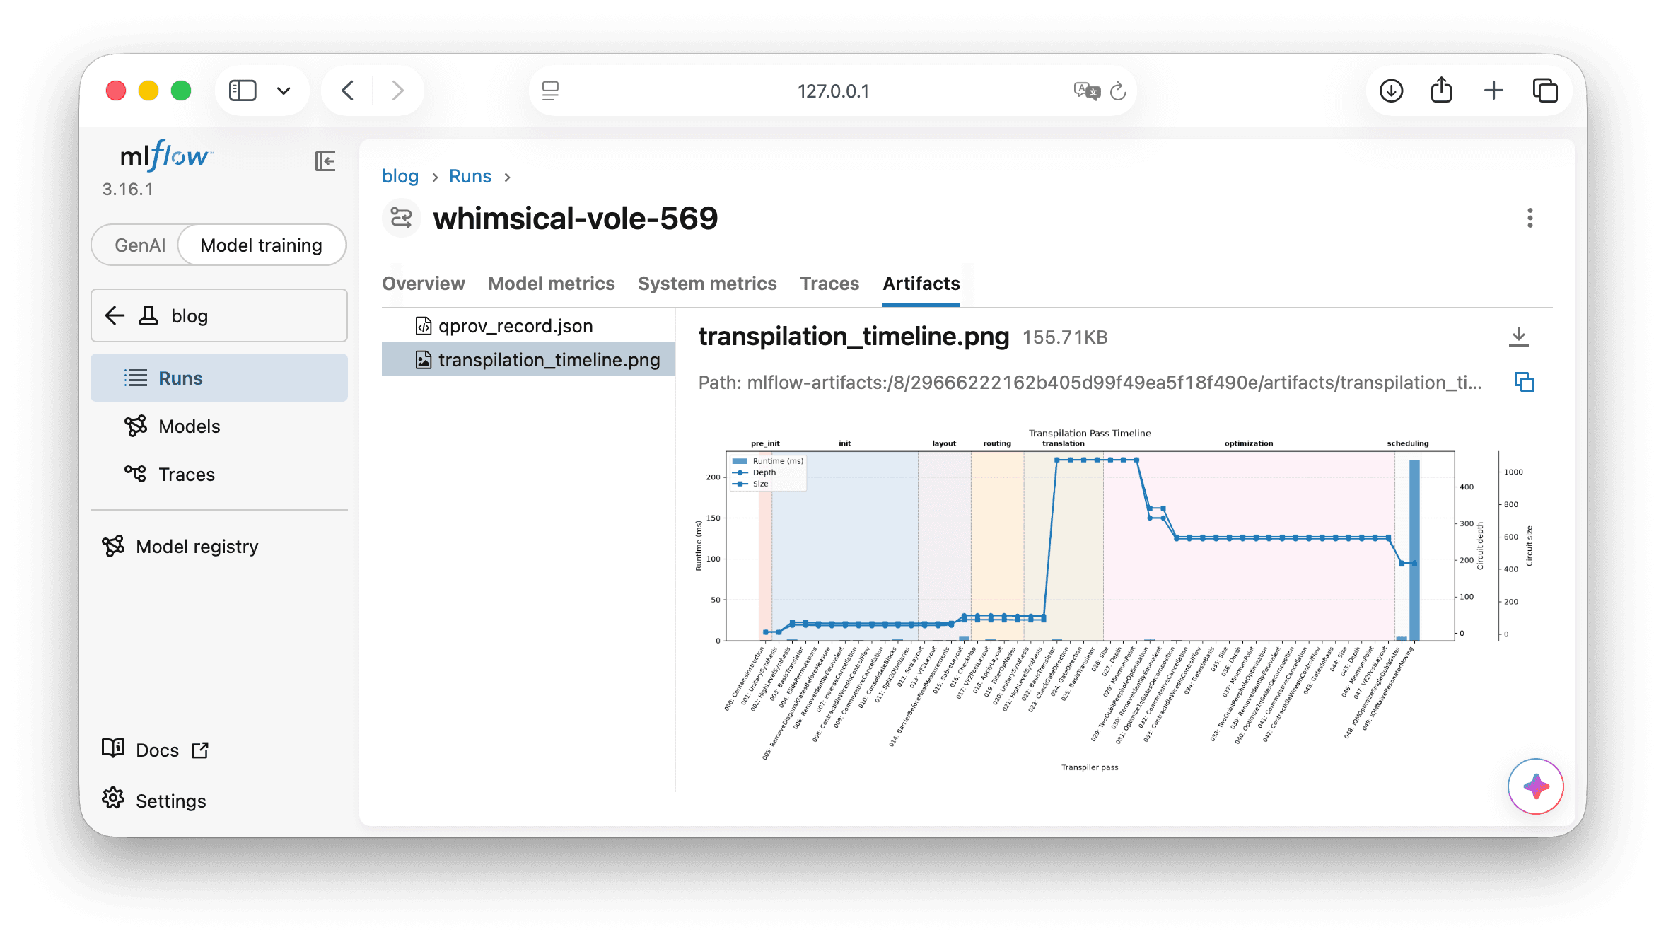Click the whimsical-vole-569 run title
This screenshot has height=942, width=1666.
(576, 218)
